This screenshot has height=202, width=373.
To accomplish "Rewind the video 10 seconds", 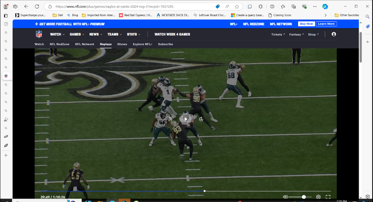I will 170,119.
